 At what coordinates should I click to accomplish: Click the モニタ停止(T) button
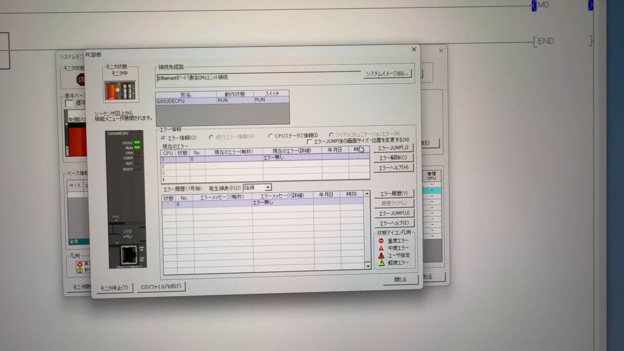[114, 288]
